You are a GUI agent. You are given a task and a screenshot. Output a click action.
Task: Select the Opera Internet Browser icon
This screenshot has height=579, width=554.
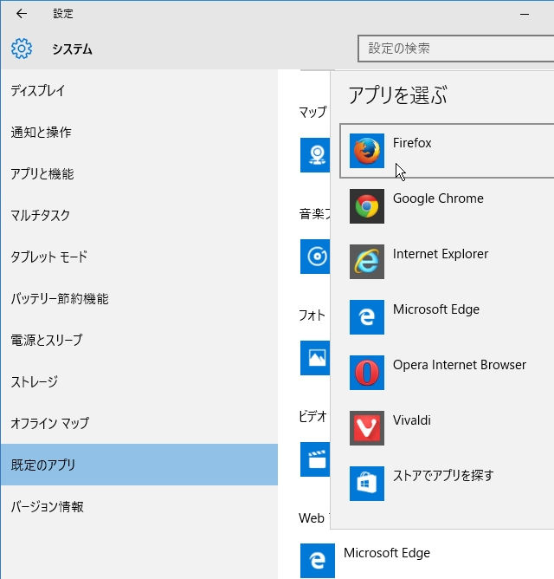click(367, 372)
